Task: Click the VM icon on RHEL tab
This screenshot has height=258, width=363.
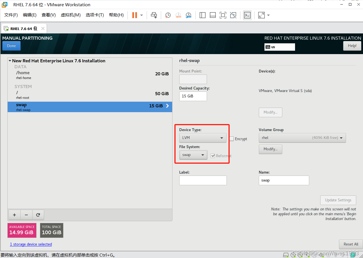Action: coord(6,29)
